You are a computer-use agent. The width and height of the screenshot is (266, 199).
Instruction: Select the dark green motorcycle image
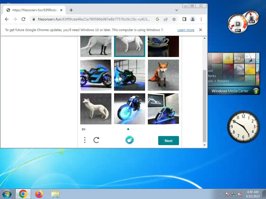tap(130, 75)
